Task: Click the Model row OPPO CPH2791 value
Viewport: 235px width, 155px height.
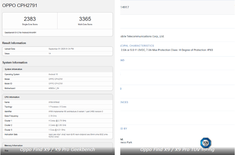Action: [x=57, y=79]
